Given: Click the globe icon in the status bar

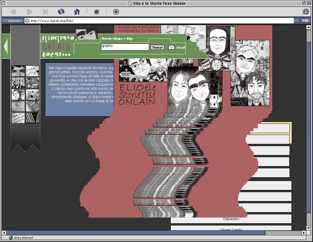Looking at the screenshot, I should (11, 238).
